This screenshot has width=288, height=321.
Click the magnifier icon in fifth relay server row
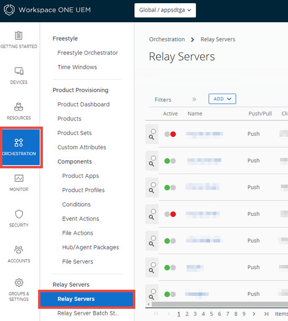[151, 244]
